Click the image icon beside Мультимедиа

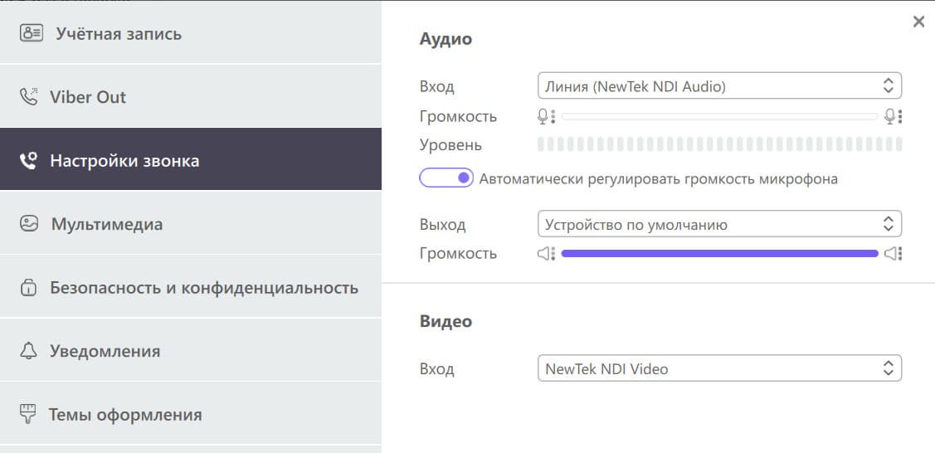point(28,224)
